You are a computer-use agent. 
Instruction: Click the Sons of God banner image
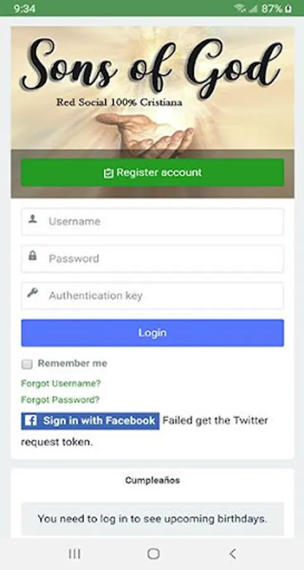(x=153, y=88)
